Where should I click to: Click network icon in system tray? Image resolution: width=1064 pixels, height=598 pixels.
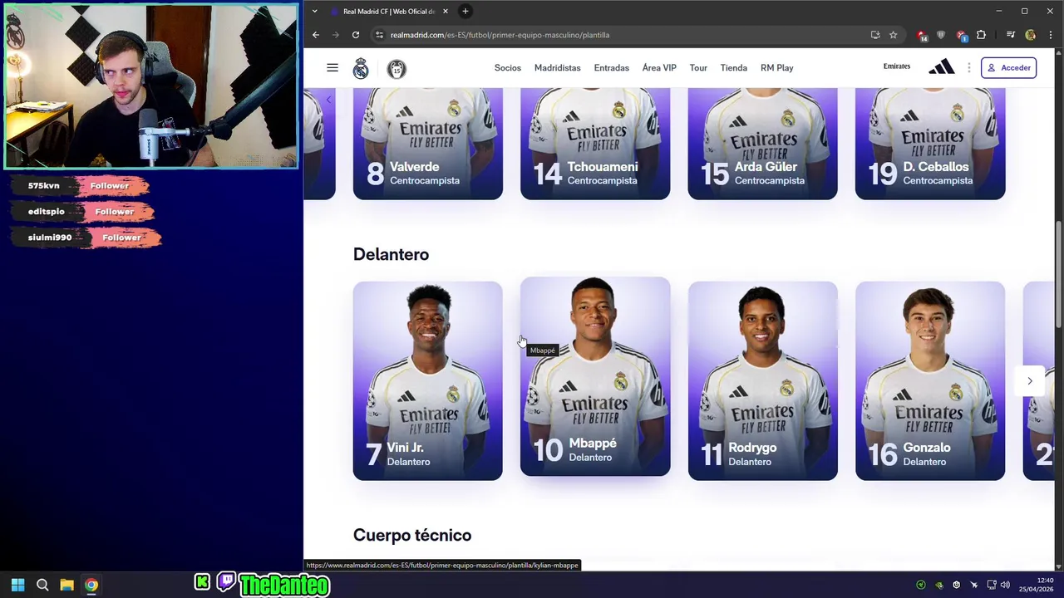992,585
